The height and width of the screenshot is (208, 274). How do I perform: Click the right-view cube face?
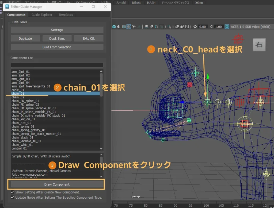point(259,45)
